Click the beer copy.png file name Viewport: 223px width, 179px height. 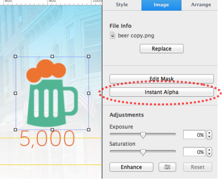(x=136, y=36)
